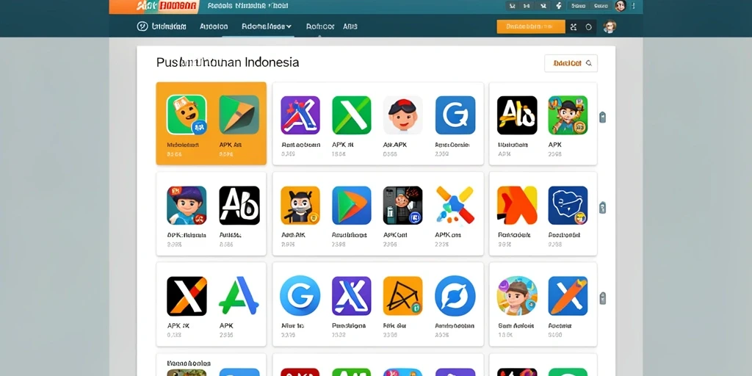Select the AflS item in navigation bar
752x376 pixels.
[x=350, y=26]
